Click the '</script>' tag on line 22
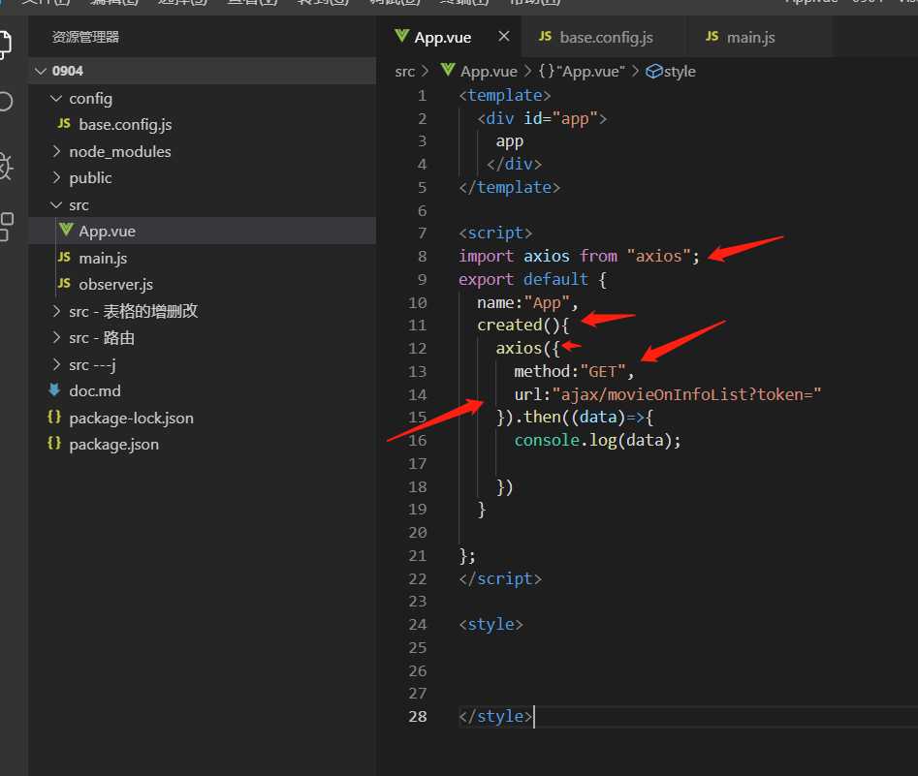 (x=500, y=578)
